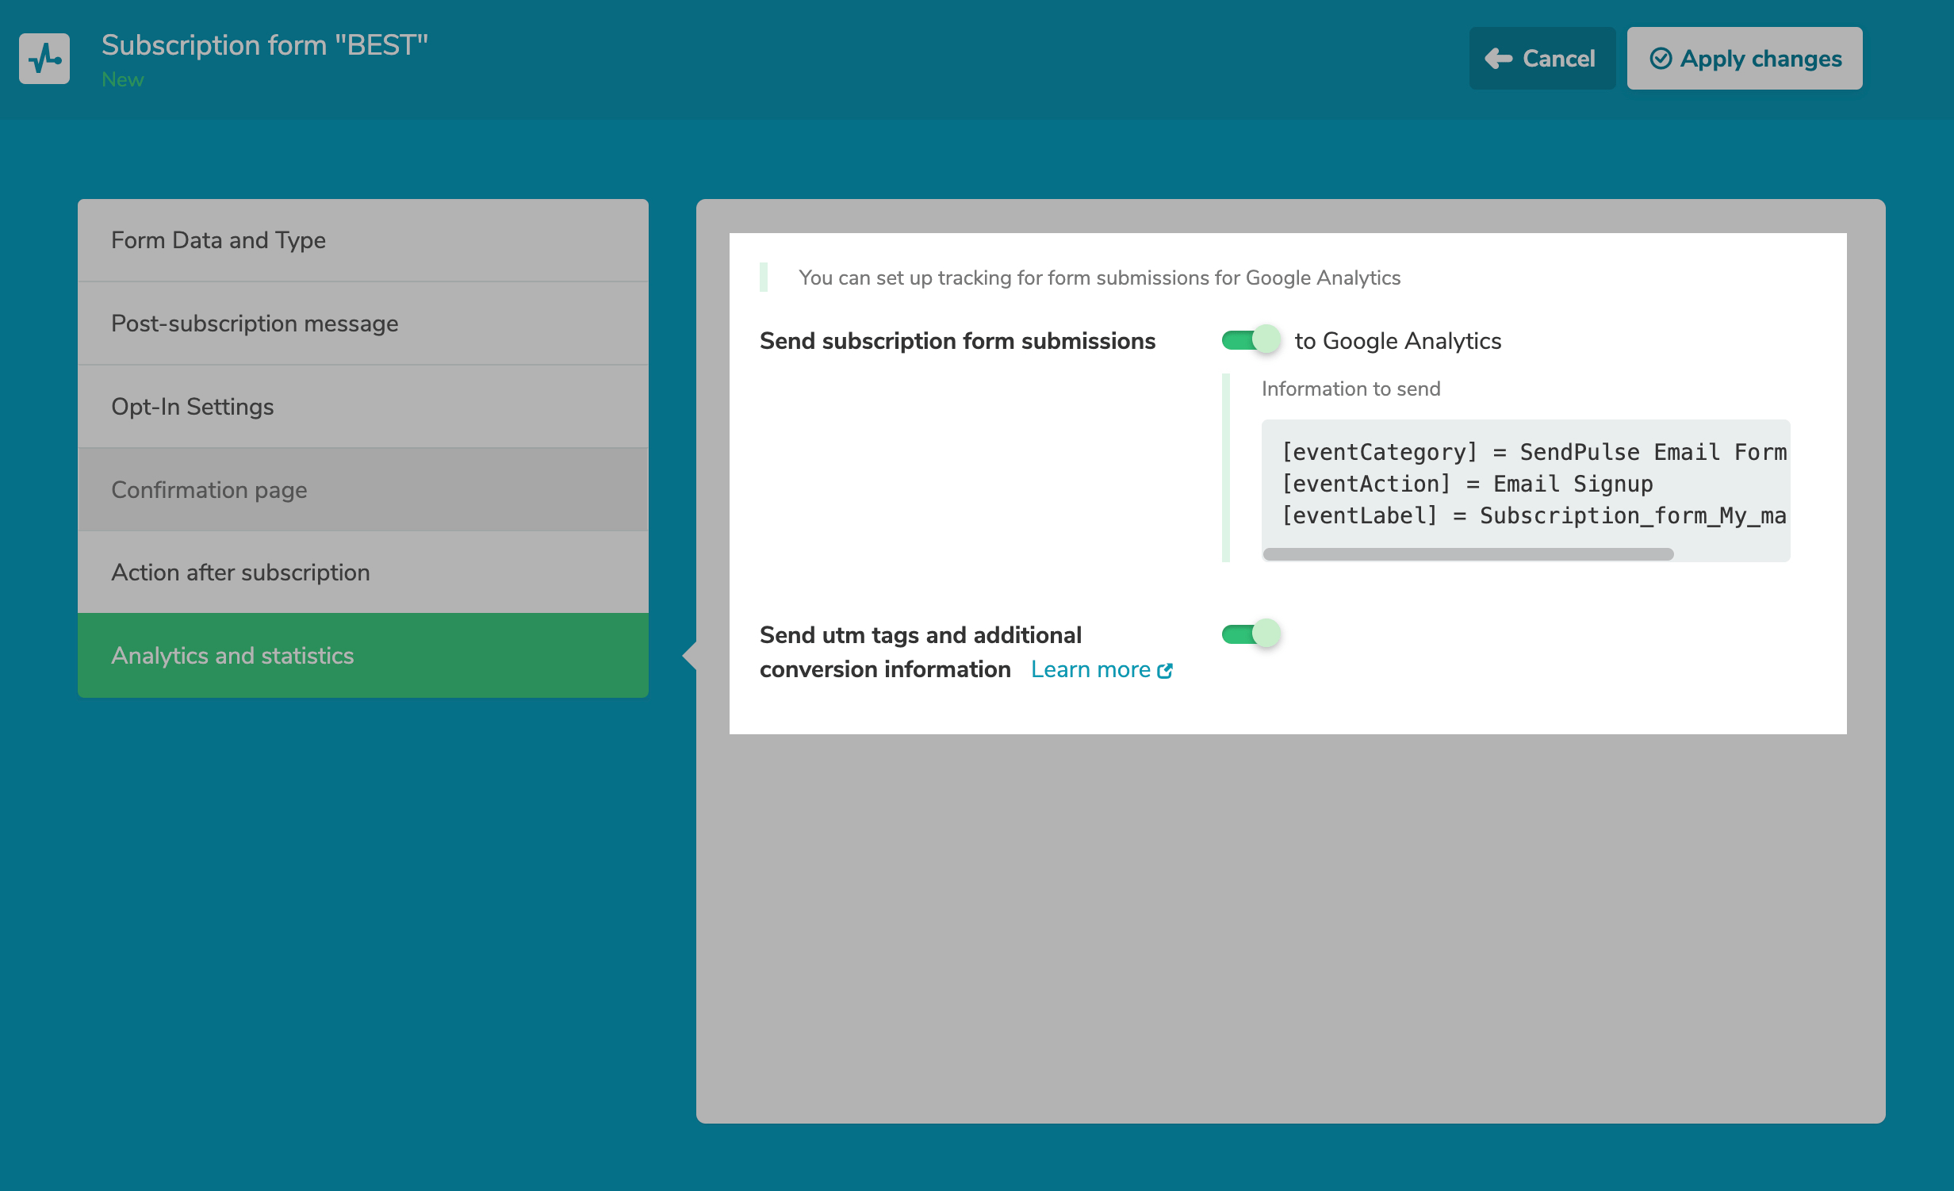Screen dimensions: 1954x1191
Task: Click Apply changes button
Action: (x=1744, y=59)
